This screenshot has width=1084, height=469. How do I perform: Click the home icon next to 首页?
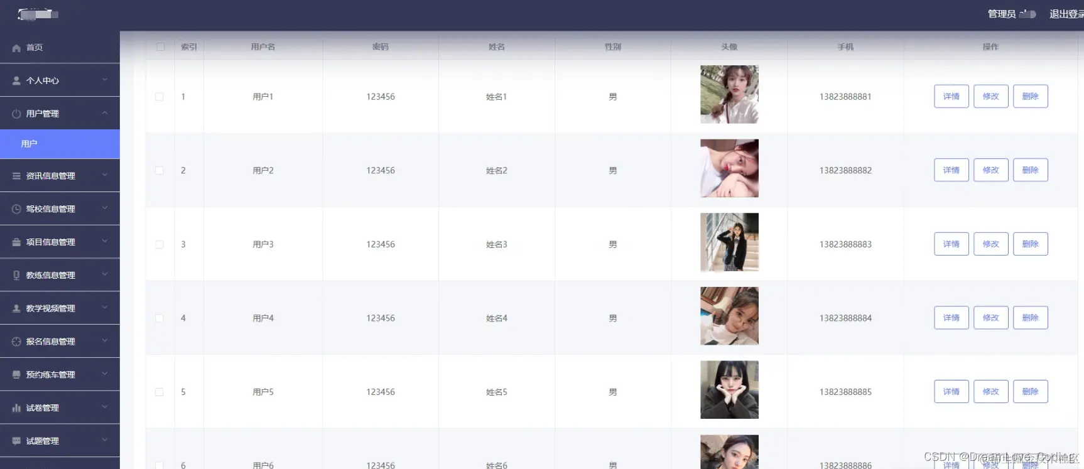click(16, 48)
